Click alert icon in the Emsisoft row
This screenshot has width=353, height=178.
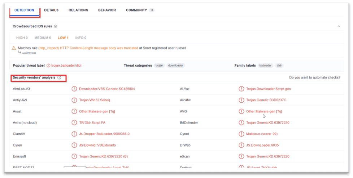74,156
